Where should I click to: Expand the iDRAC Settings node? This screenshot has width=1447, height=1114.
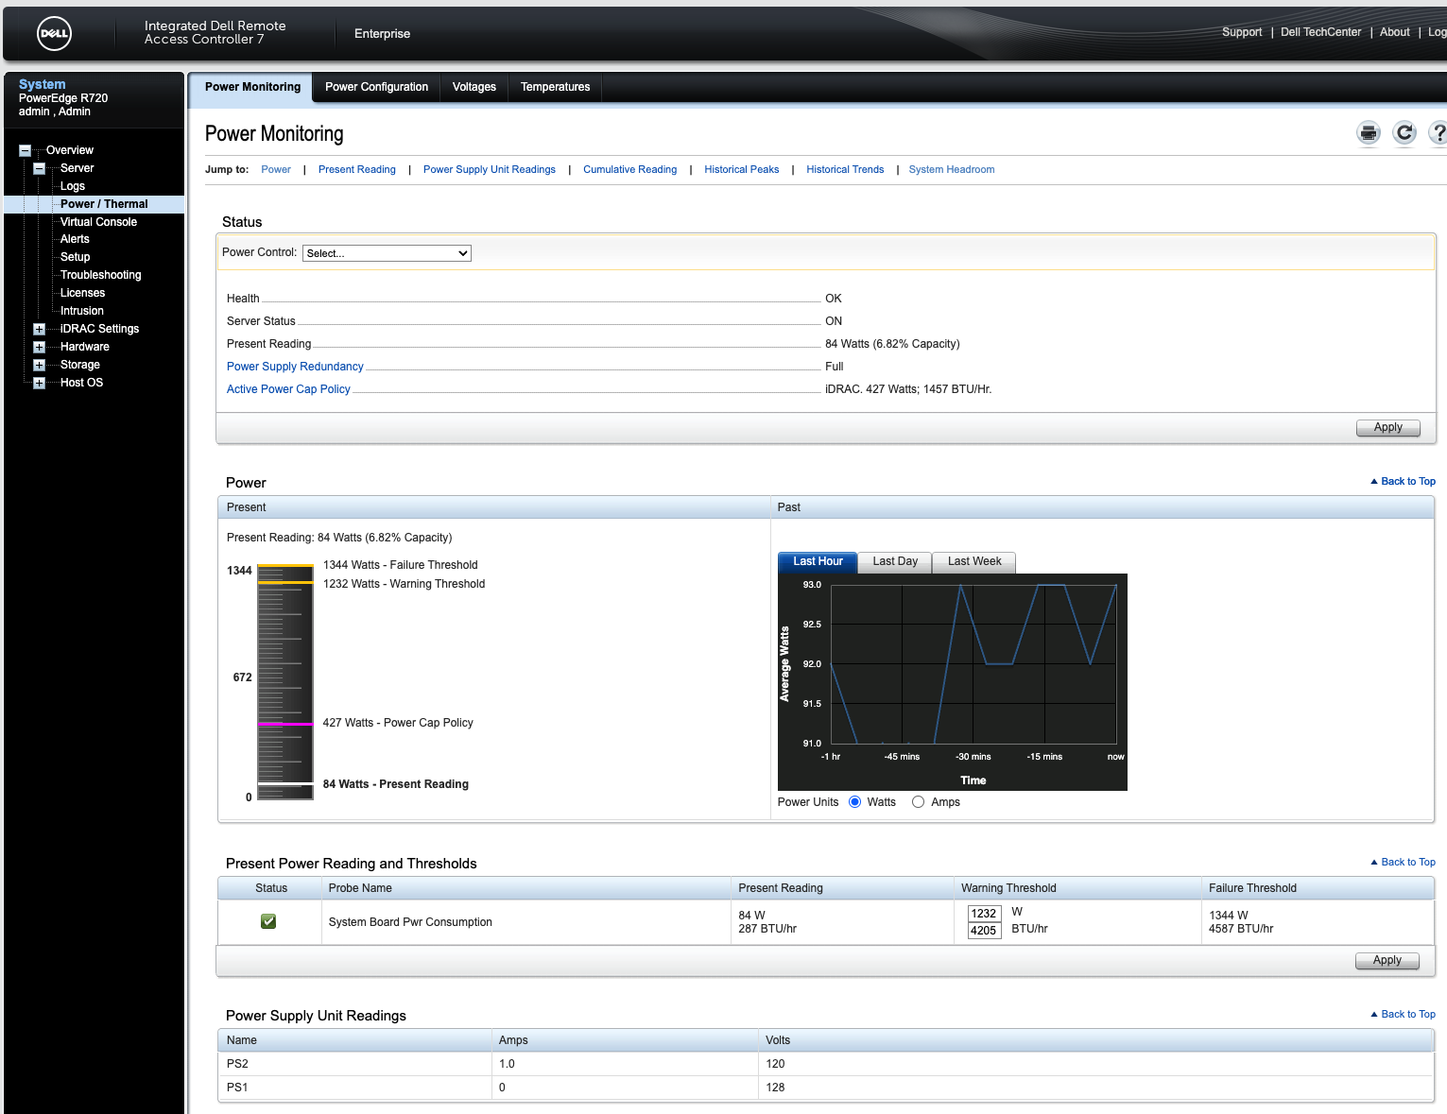[x=40, y=329]
